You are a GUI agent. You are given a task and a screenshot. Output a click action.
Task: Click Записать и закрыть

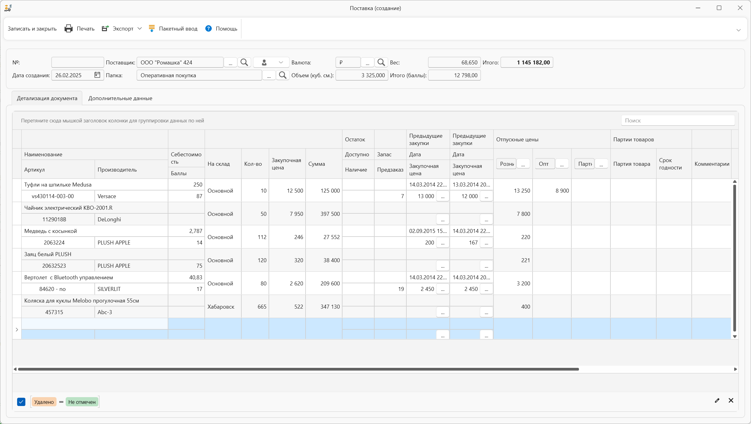tap(32, 29)
